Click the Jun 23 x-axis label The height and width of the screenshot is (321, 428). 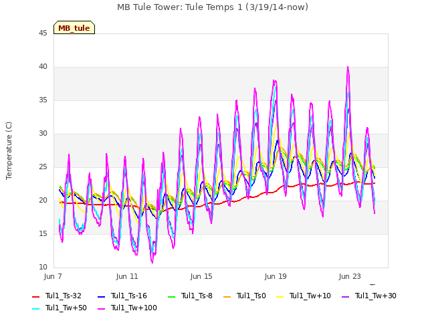350,276
